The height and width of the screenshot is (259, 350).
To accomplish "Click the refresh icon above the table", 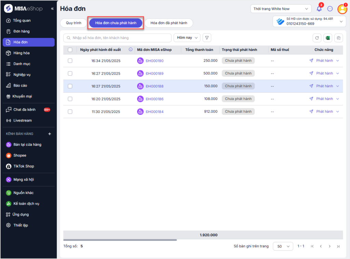I will (317, 38).
